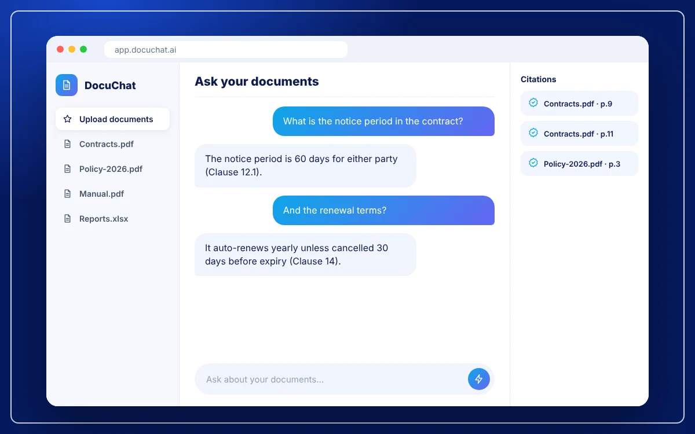Screen dimensions: 695x434
Task: Click the star icon beside Upload documents
Action: (x=67, y=119)
